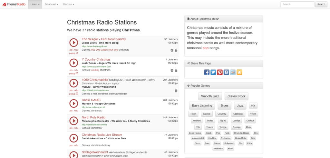Click the shield icon on Y Country Christmas row

172,70
